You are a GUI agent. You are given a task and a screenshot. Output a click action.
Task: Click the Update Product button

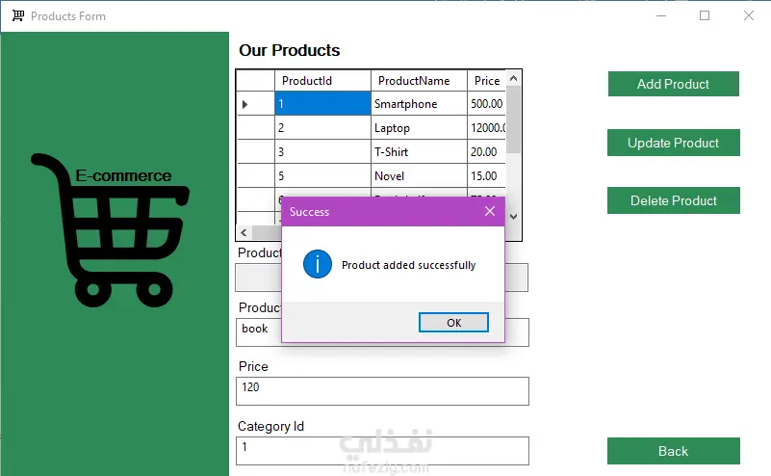pos(673,143)
